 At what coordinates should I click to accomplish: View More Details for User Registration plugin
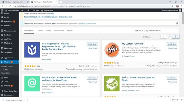pos(93,48)
